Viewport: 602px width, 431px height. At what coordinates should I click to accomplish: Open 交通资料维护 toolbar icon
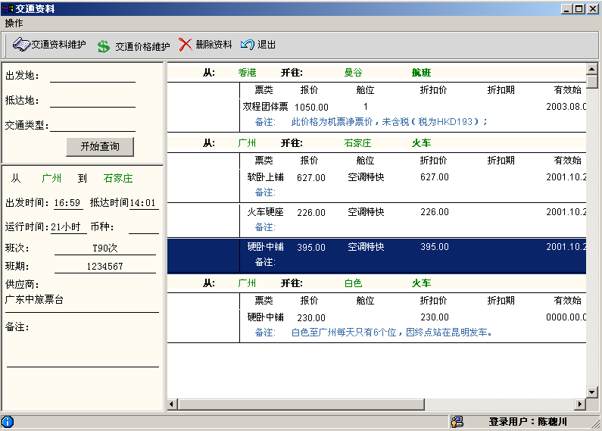click(x=21, y=45)
